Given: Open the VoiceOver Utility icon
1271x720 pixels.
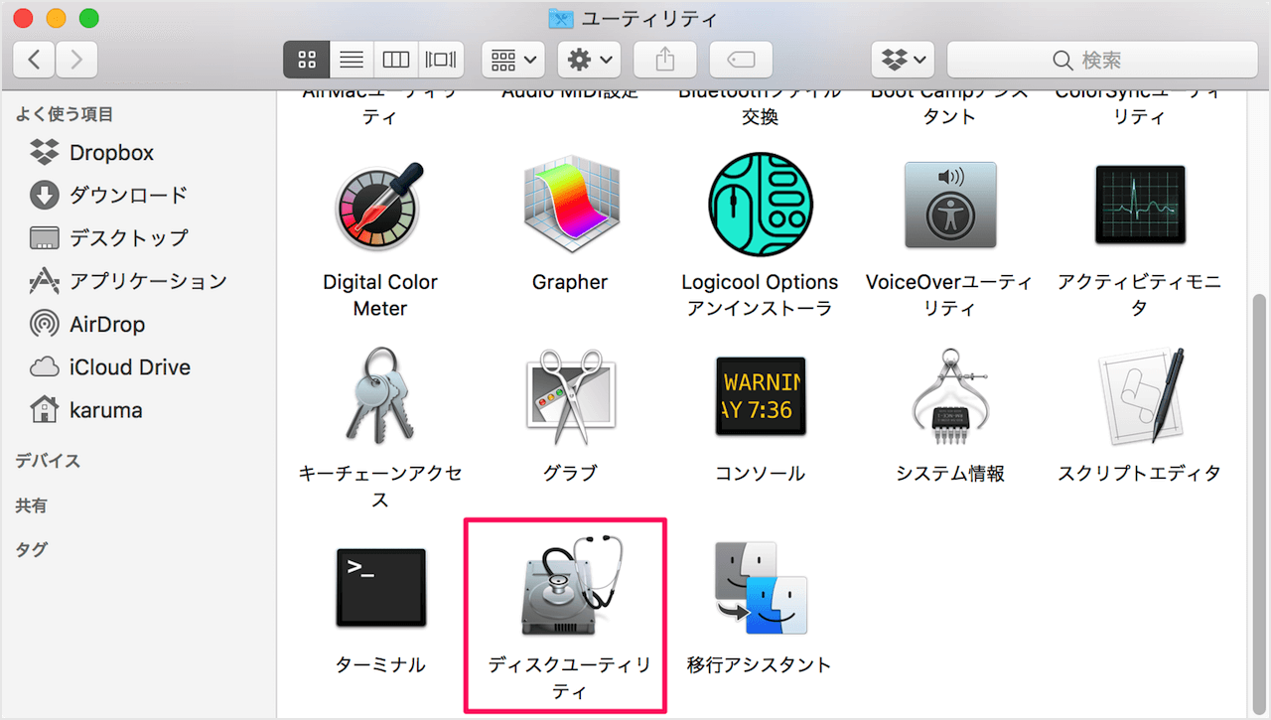Looking at the screenshot, I should pyautogui.click(x=950, y=206).
